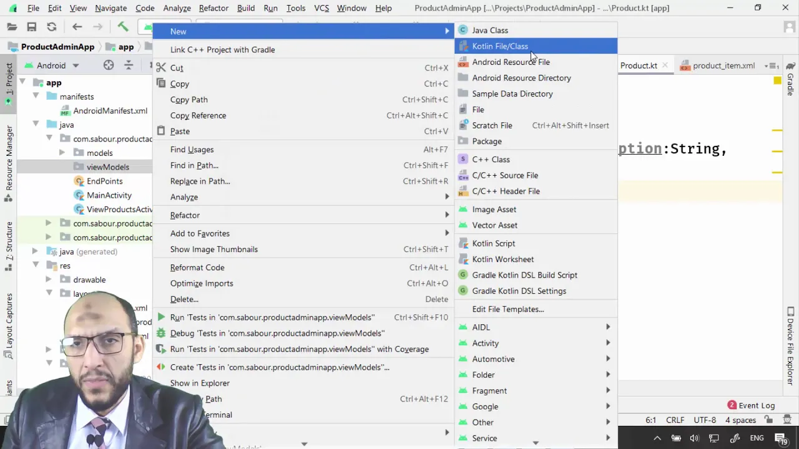799x449 pixels.
Task: Expand the Activity submenu arrow
Action: click(x=607, y=343)
